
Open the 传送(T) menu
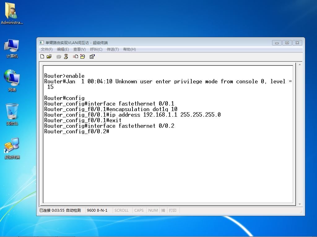[x=113, y=49]
